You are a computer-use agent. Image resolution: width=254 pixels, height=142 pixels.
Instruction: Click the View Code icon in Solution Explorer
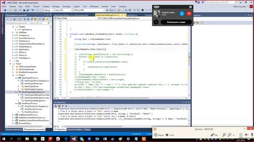point(40,19)
